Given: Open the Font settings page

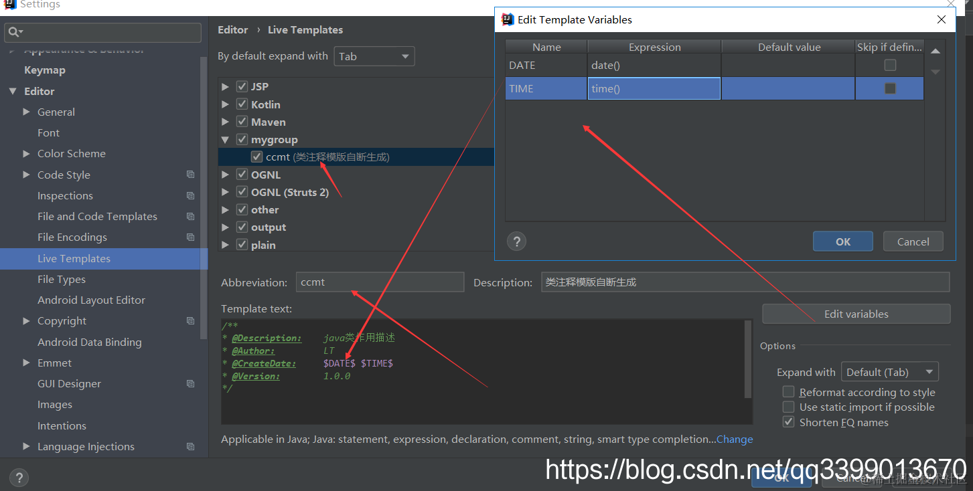Looking at the screenshot, I should point(48,132).
